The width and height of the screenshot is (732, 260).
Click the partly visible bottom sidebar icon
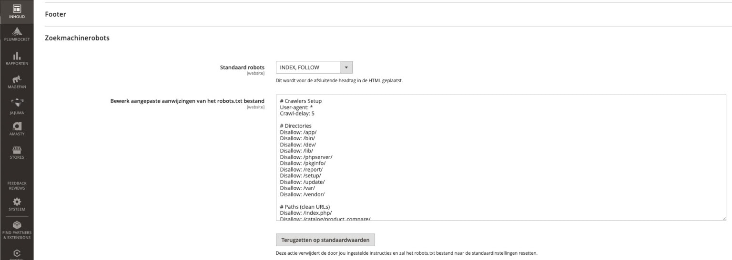(x=17, y=254)
